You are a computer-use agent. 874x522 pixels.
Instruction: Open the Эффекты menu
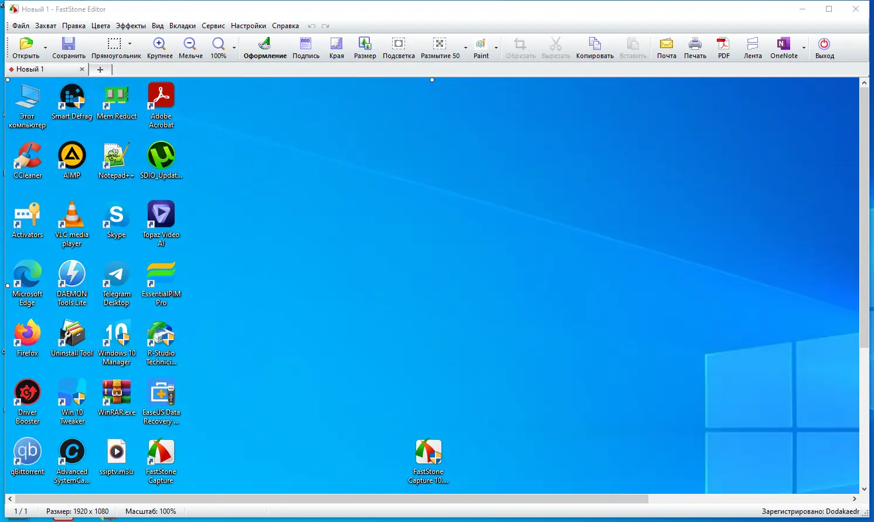131,26
